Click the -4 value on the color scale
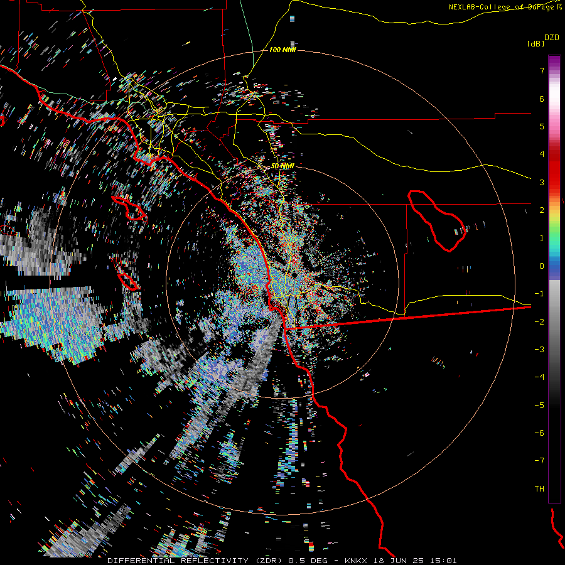 pos(539,377)
